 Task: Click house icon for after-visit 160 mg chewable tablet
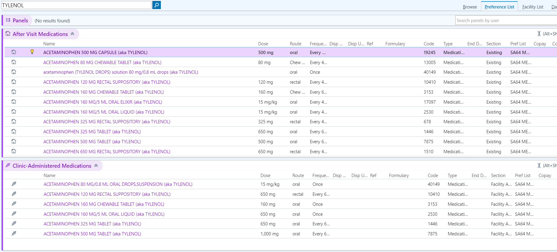coord(14,92)
